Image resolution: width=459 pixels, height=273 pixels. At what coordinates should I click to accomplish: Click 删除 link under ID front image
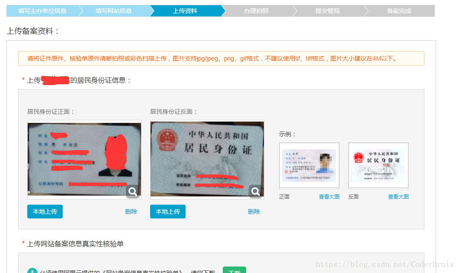(131, 212)
